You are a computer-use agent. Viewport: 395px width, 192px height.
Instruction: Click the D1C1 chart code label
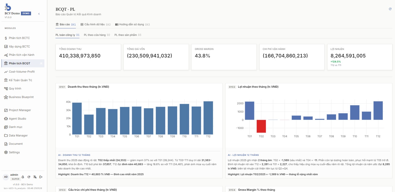62,87
